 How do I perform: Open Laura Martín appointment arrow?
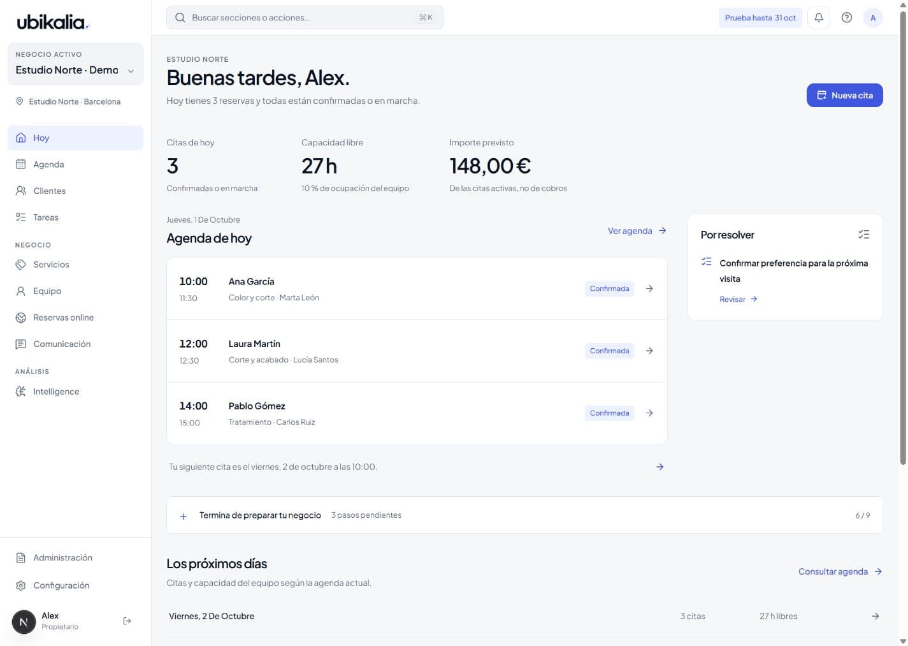(x=649, y=351)
